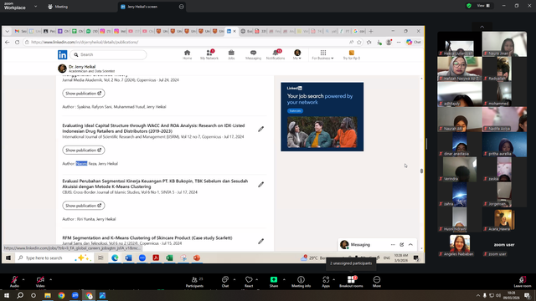Select Jerry Heikal's screen tab
Screen dimensions: 536x301
click(152, 7)
